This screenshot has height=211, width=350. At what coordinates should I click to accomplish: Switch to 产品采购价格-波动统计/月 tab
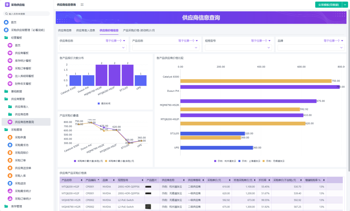(139, 30)
